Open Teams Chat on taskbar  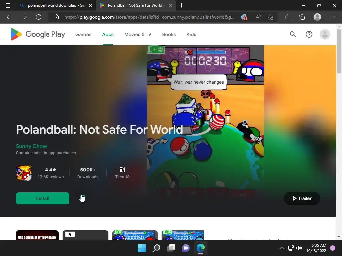186,248
